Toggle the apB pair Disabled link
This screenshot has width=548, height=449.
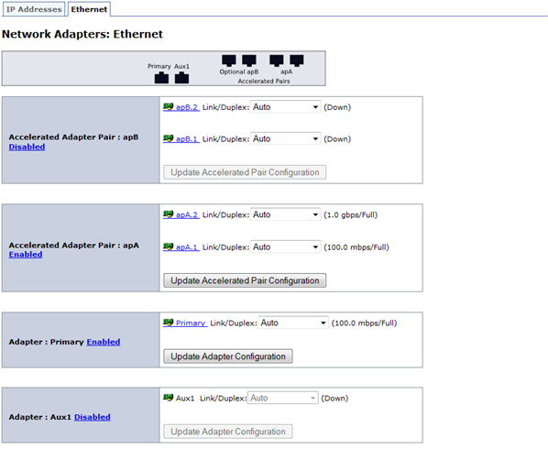(27, 147)
